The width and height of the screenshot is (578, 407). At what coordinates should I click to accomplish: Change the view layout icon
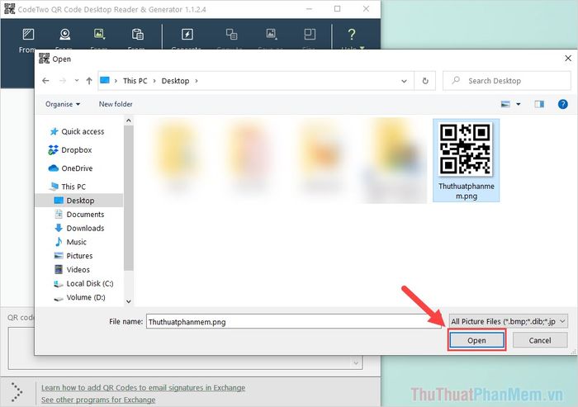click(505, 104)
